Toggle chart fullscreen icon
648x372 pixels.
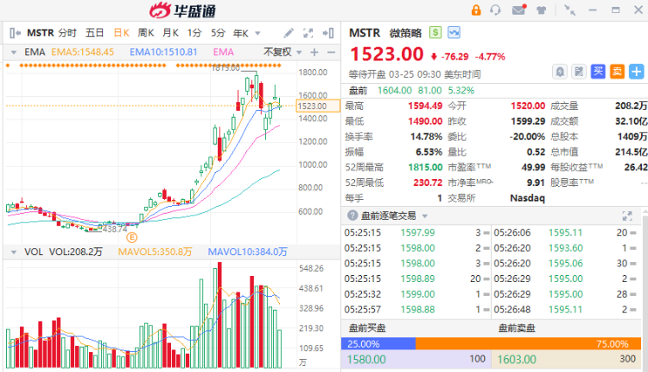(x=308, y=33)
